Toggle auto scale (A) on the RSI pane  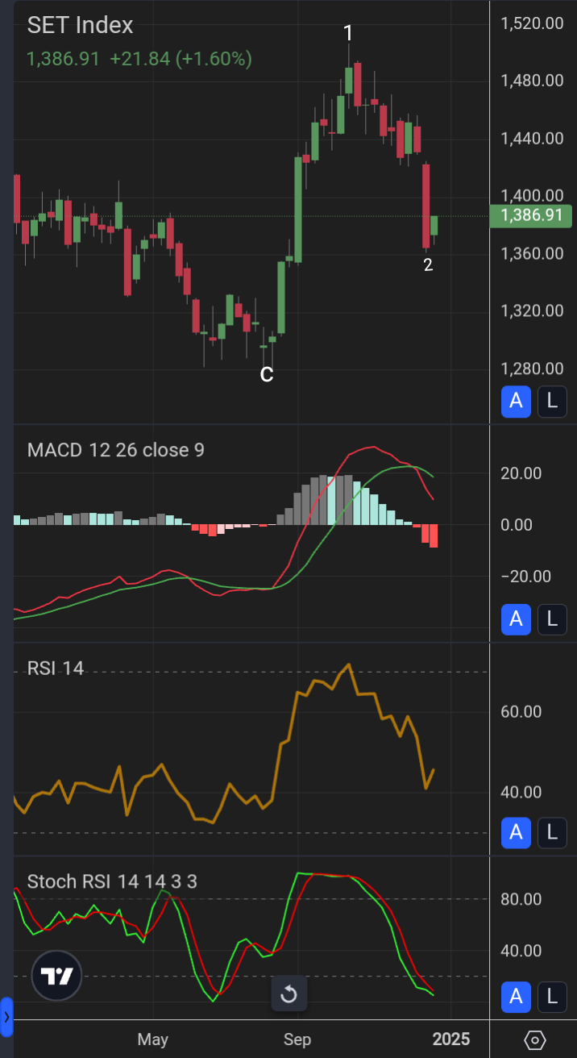pyautogui.click(x=517, y=832)
